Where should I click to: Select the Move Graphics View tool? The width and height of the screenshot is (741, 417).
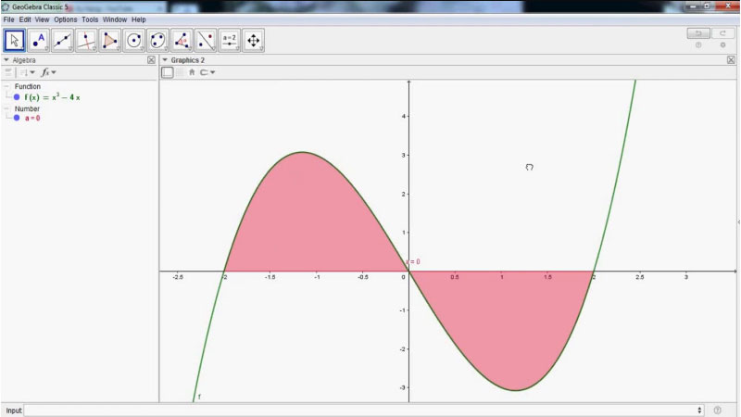point(254,40)
